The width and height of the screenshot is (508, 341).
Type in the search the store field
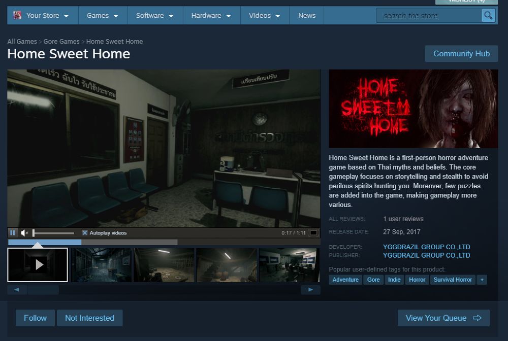tap(428, 16)
